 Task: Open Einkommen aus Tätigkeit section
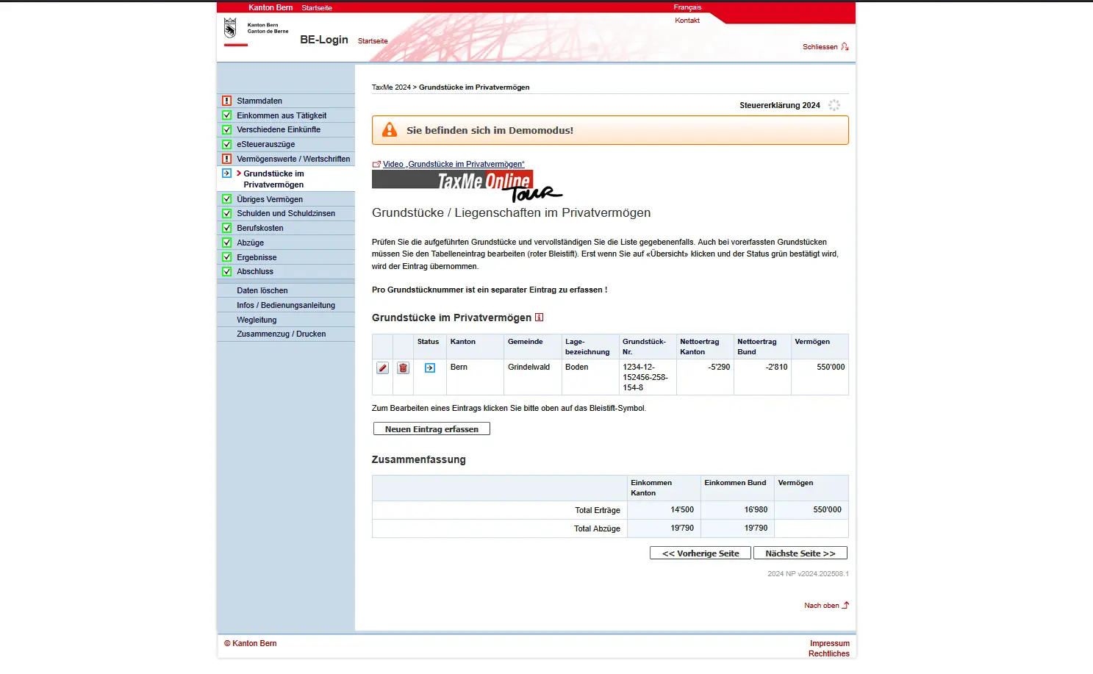[x=282, y=115]
